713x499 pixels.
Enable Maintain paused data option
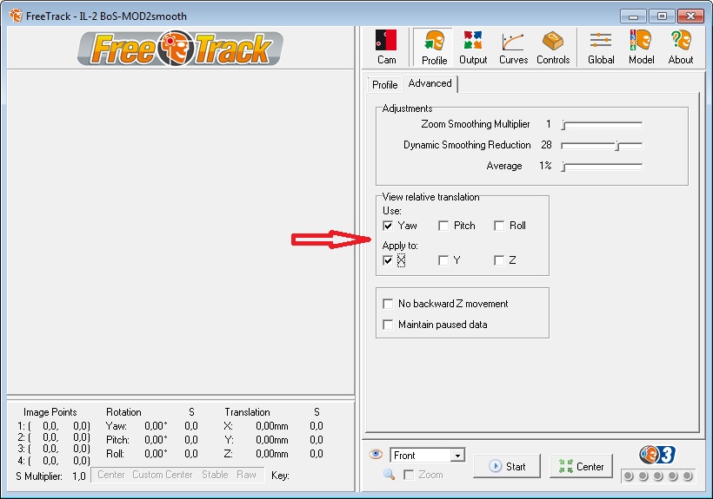pyautogui.click(x=388, y=325)
